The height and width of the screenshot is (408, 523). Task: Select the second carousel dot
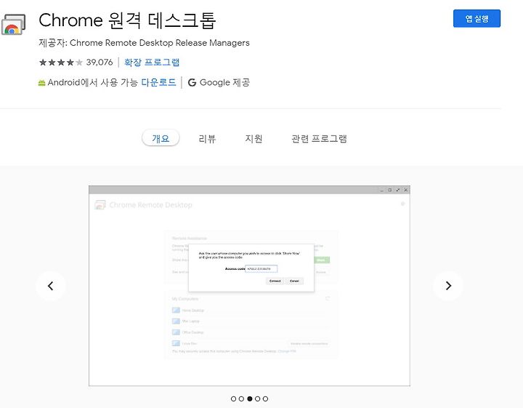(241, 399)
